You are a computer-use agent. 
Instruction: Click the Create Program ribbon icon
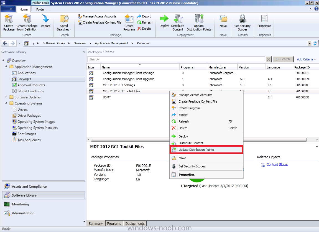tap(129, 22)
